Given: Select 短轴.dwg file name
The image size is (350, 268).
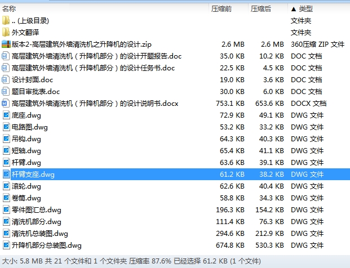Looking at the screenshot, I should pyautogui.click(x=26, y=150).
